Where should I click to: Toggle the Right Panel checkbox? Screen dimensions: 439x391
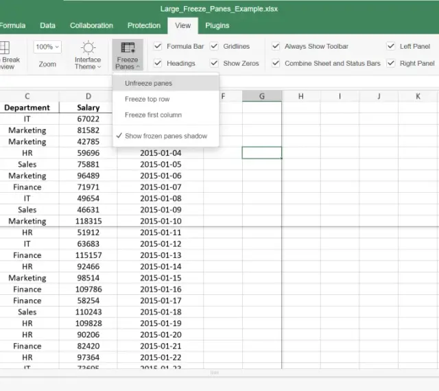391,63
